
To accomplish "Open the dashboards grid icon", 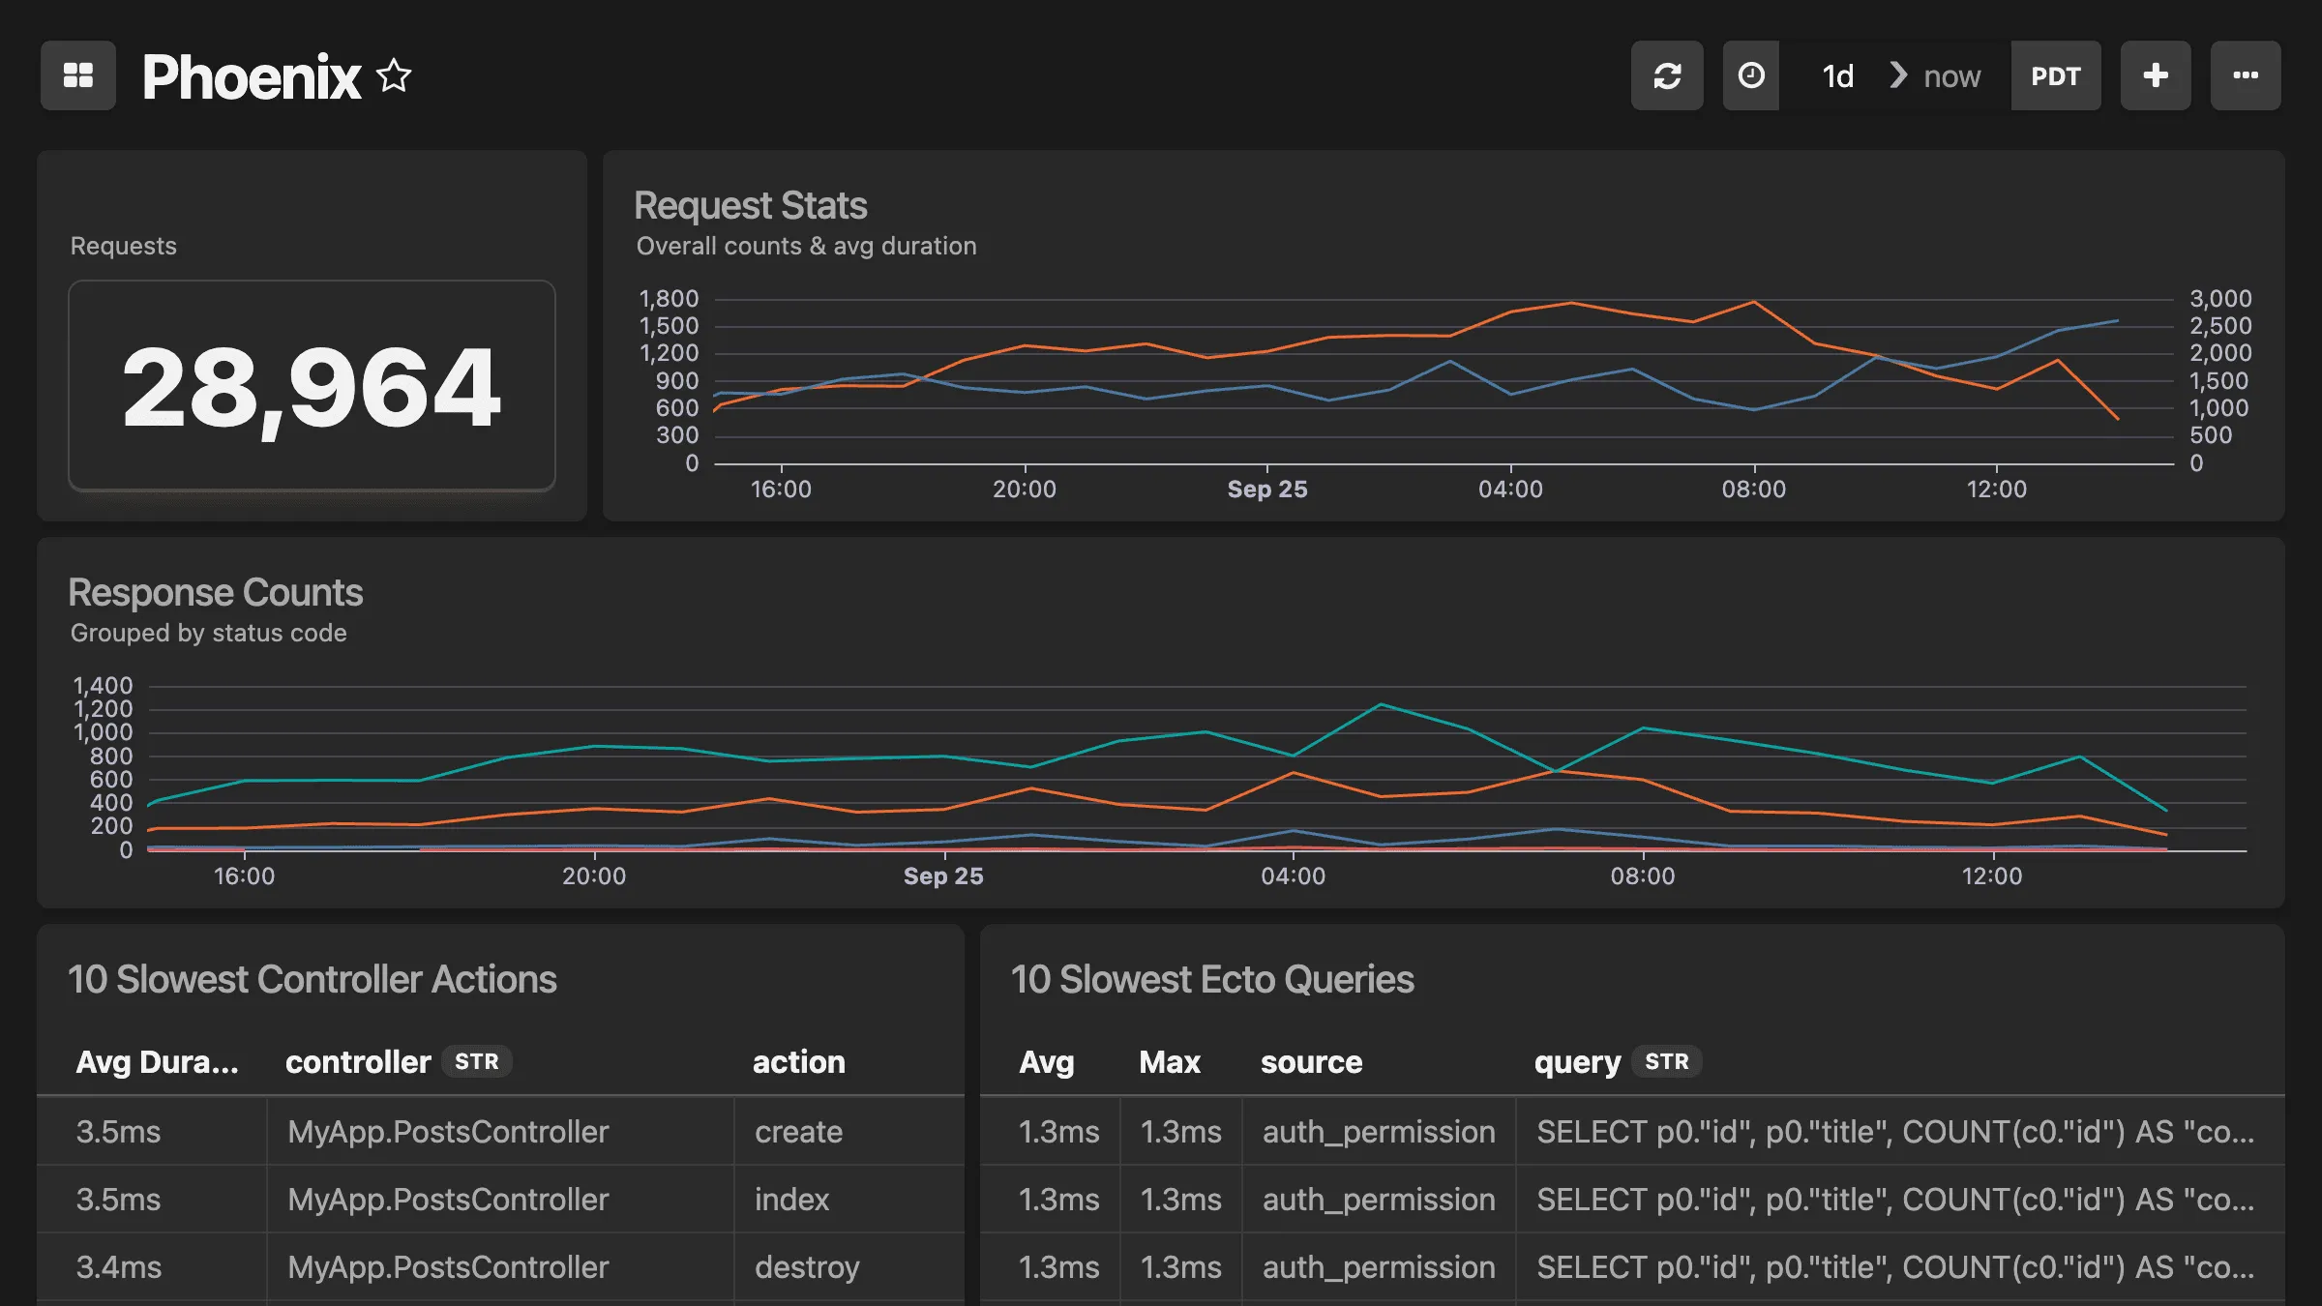I will coord(78,74).
